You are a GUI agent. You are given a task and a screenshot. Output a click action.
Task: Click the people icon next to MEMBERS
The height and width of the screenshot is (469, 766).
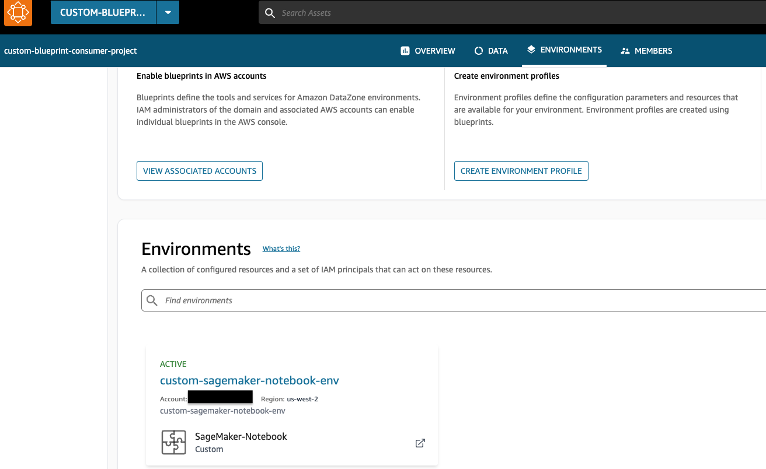tap(626, 50)
